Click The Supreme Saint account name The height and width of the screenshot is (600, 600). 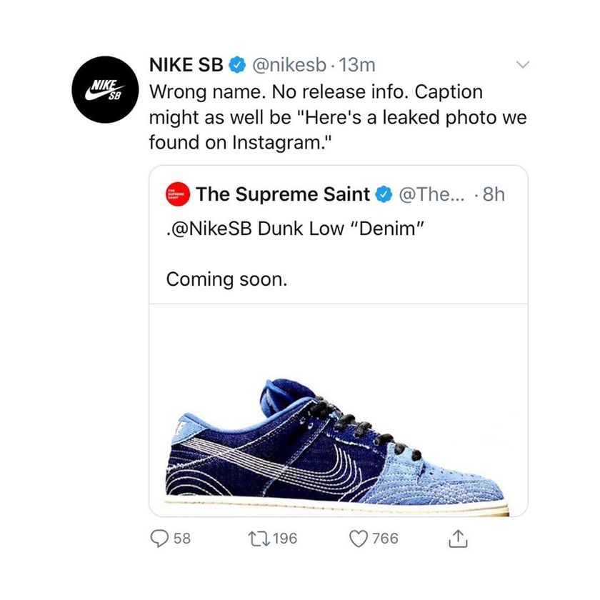[x=283, y=194]
